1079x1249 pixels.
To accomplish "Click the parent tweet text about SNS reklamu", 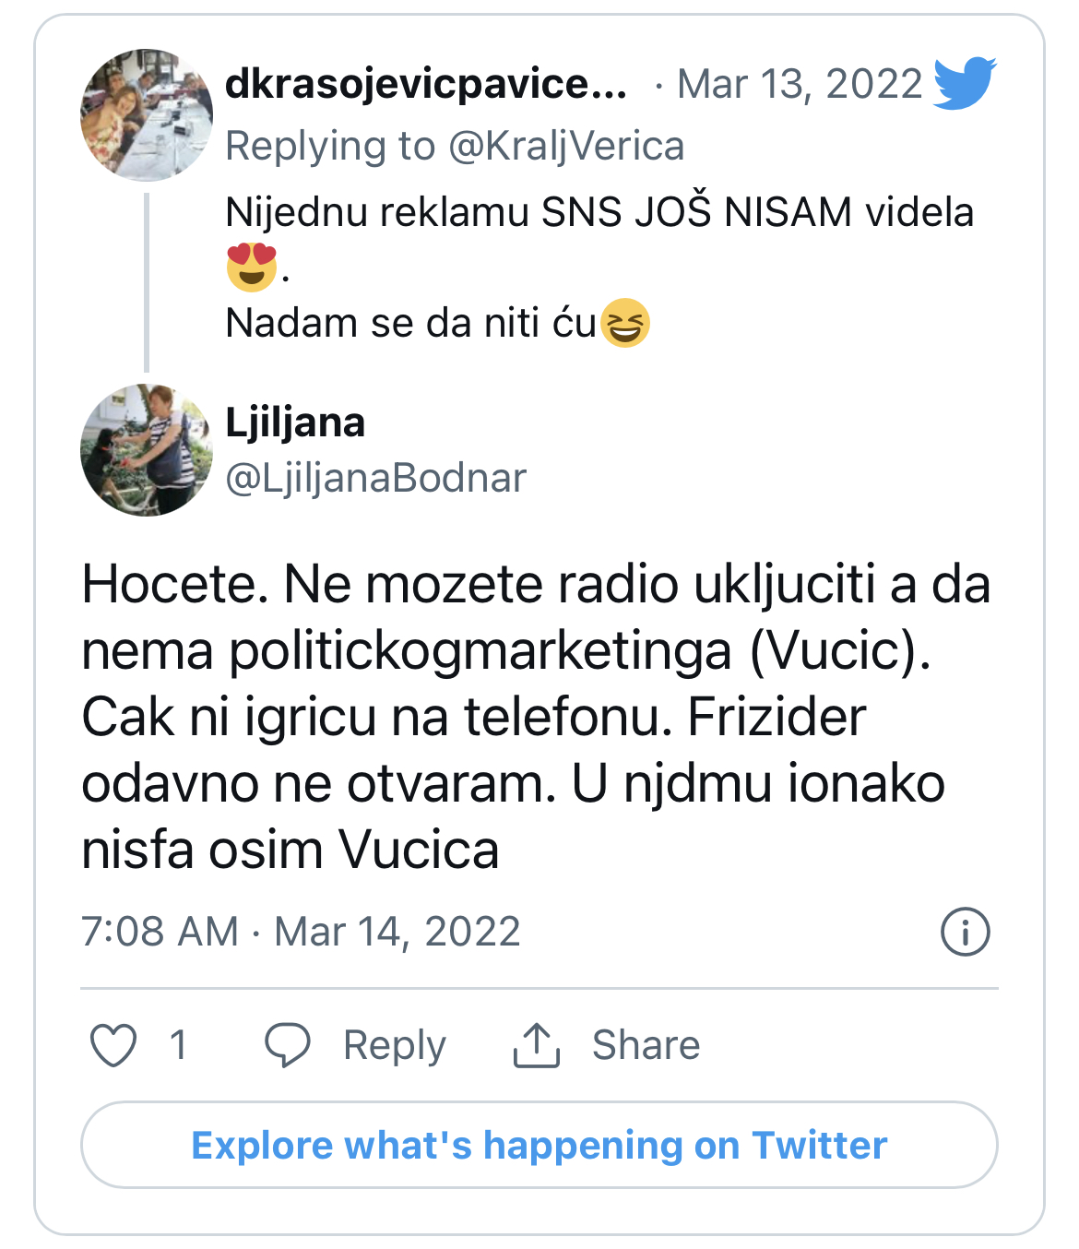I will 599,212.
